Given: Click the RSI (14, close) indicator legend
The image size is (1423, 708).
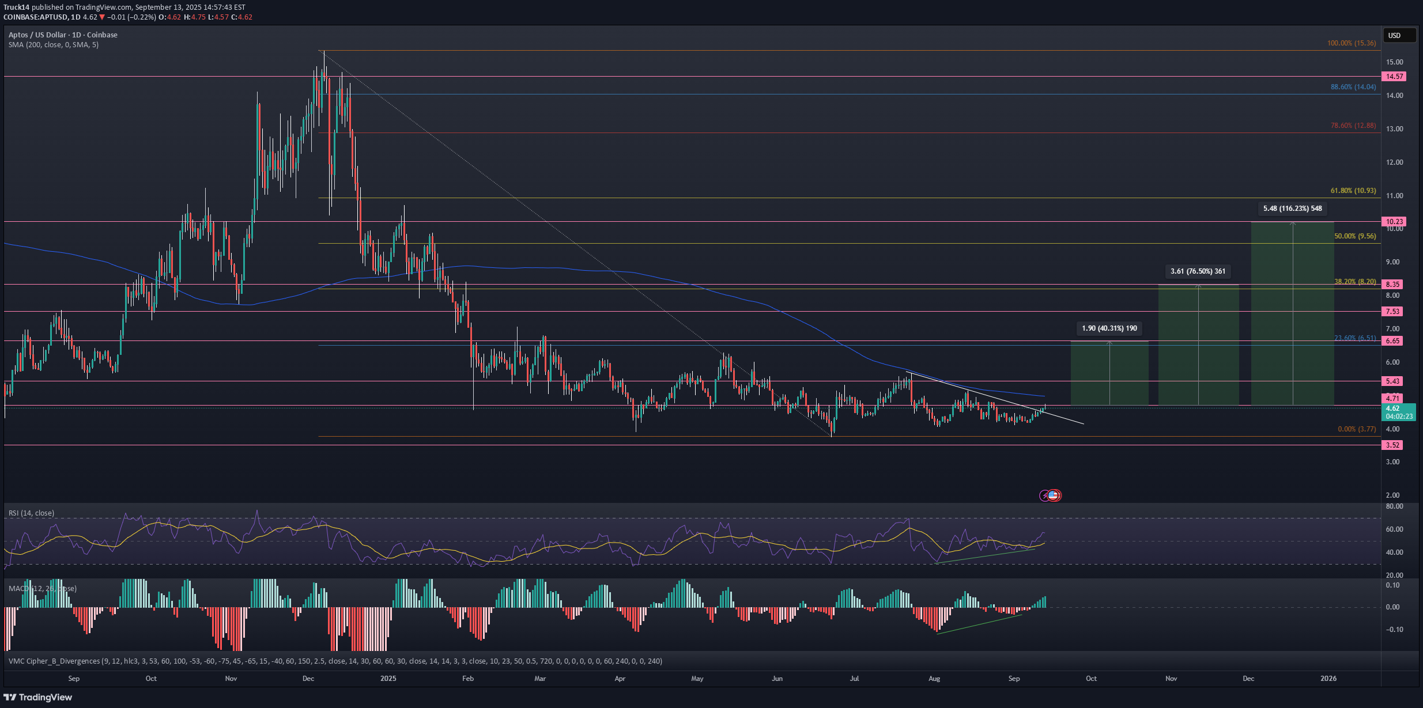Looking at the screenshot, I should point(31,513).
